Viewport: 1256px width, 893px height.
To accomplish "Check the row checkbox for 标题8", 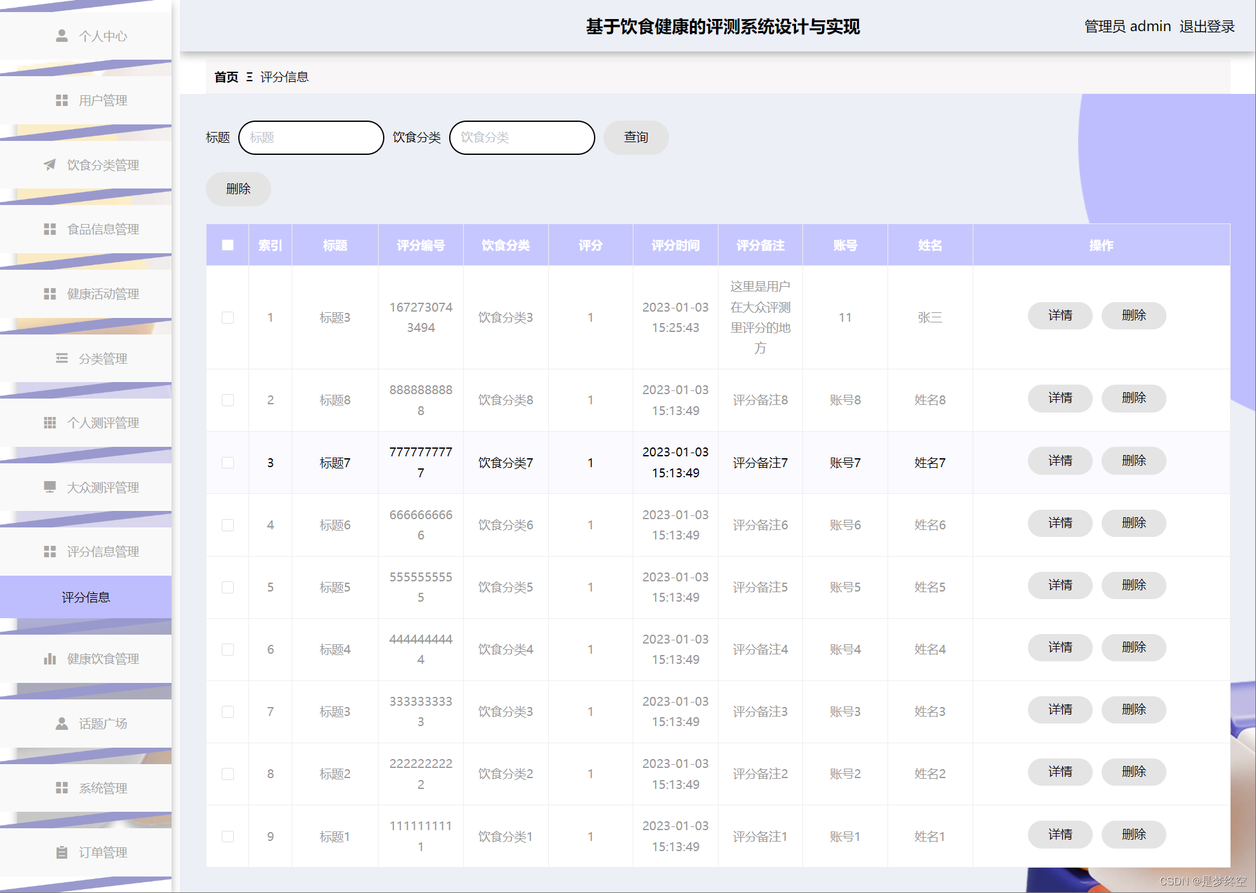I will 227,400.
